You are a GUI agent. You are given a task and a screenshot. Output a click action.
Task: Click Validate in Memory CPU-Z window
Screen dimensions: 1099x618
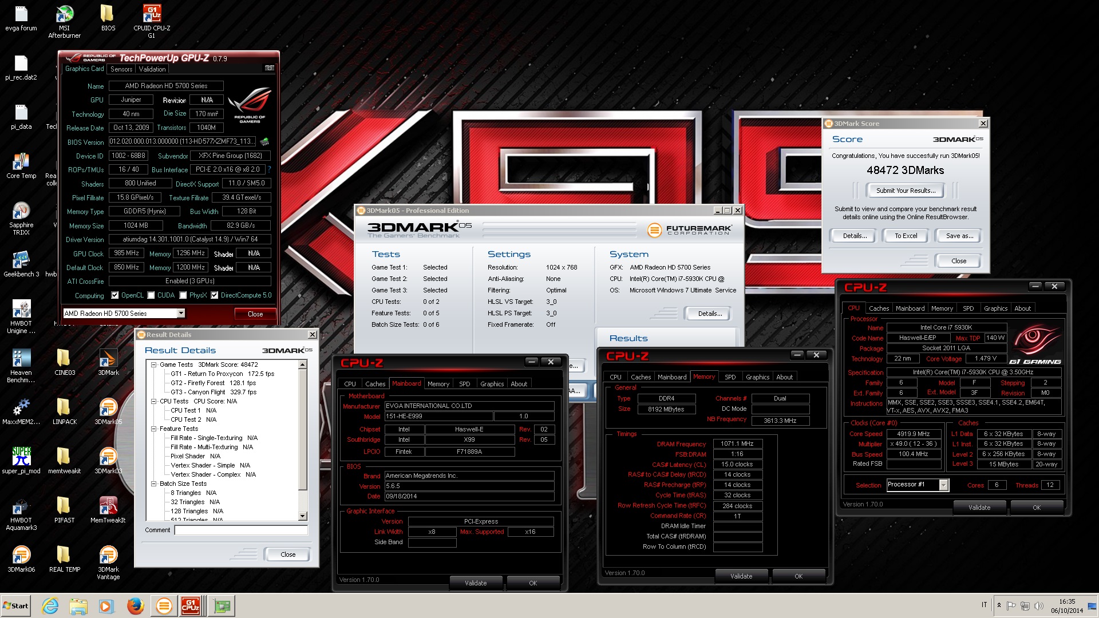click(741, 576)
